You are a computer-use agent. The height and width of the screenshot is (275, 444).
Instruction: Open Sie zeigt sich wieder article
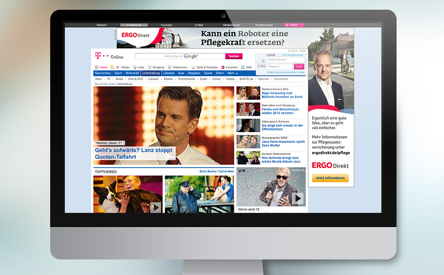282,127
